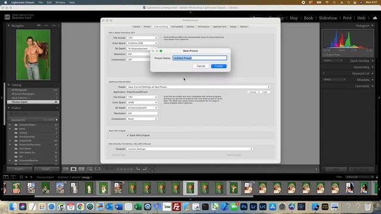Select Loupe view icon in Library toolbar

click(73, 169)
